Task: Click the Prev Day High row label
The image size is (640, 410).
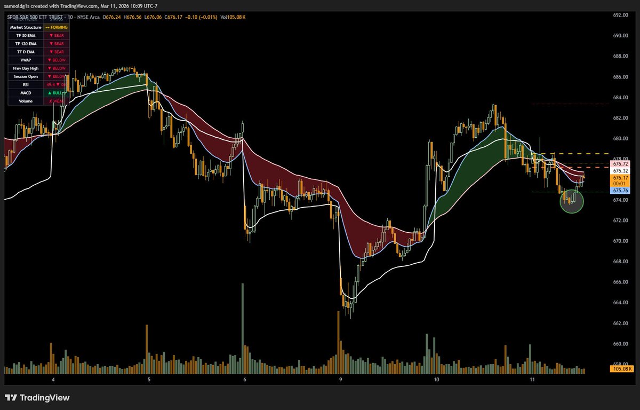Action: click(26, 68)
